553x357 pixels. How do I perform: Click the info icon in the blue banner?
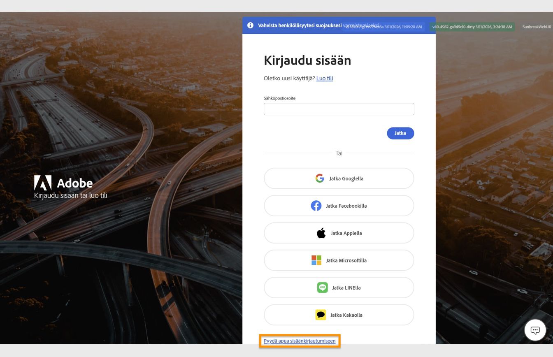click(x=250, y=25)
